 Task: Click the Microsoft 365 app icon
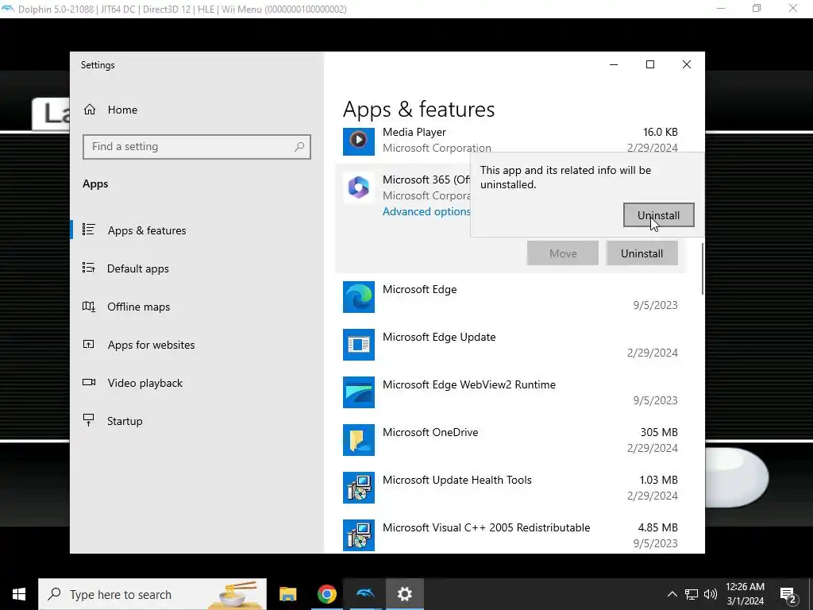(x=358, y=187)
